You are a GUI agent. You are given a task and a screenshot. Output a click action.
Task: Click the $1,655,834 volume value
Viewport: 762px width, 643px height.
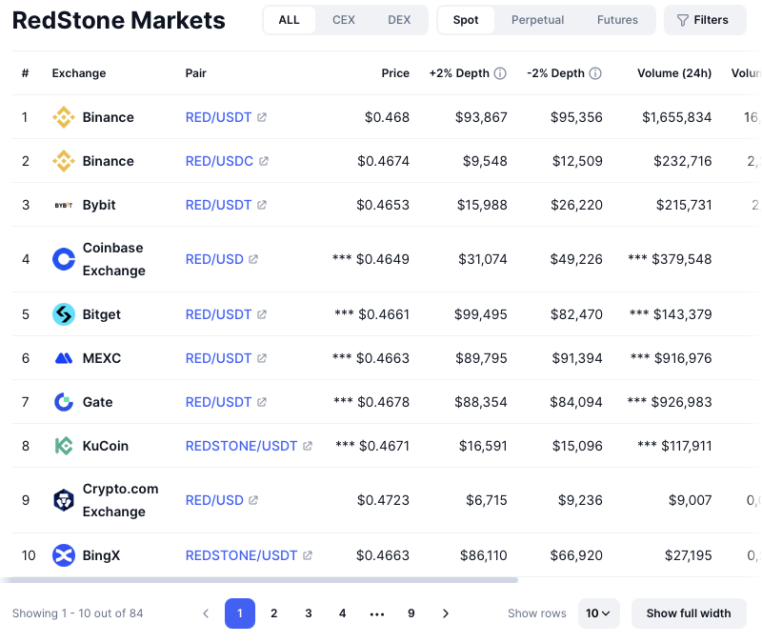point(676,117)
